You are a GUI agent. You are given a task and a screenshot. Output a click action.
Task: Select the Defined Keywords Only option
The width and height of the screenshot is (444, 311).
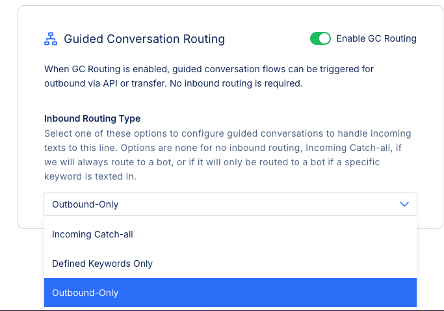point(230,264)
